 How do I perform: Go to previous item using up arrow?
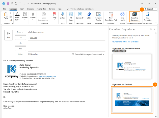tap(20, 4)
